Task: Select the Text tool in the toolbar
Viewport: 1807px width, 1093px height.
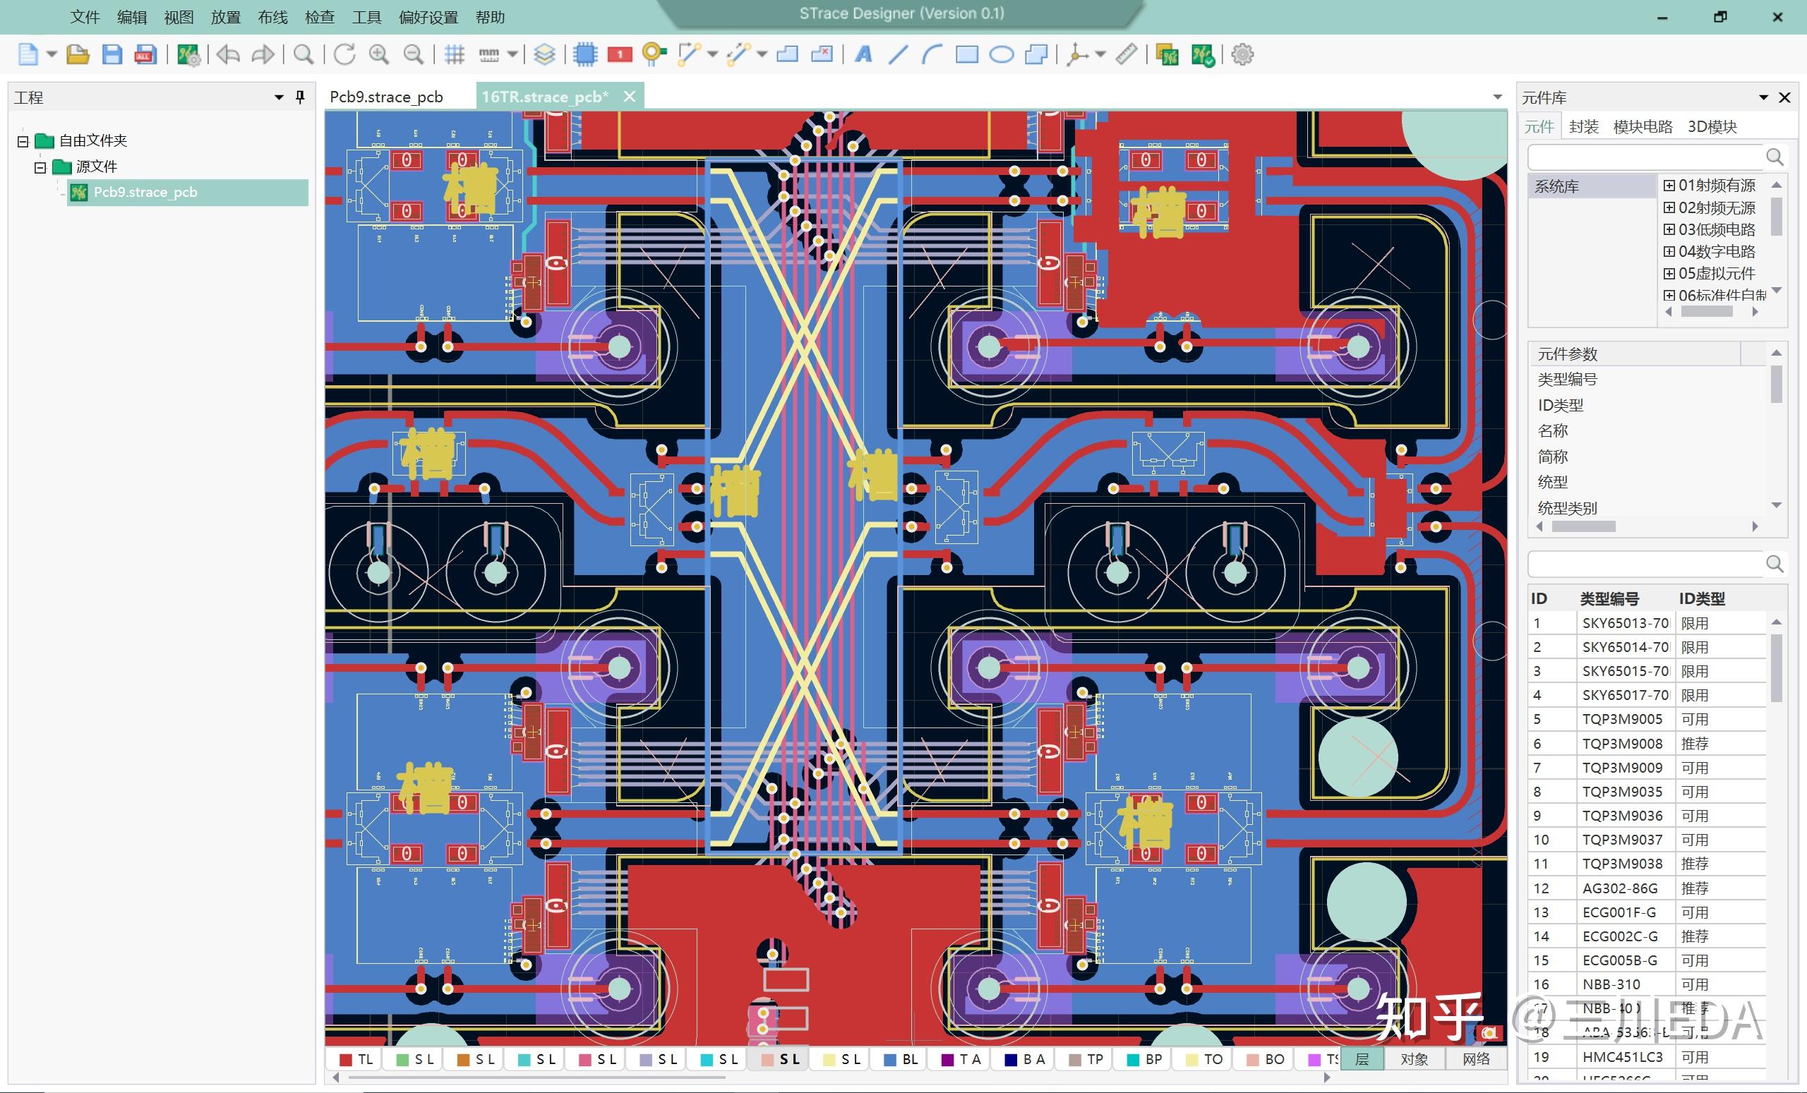Action: (863, 54)
